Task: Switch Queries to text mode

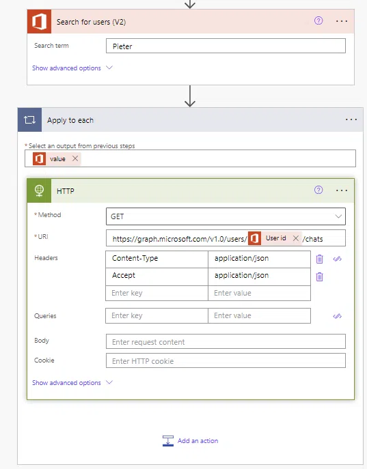Action: [x=338, y=316]
